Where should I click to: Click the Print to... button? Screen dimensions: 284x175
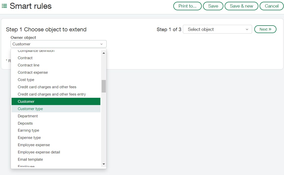tap(187, 6)
